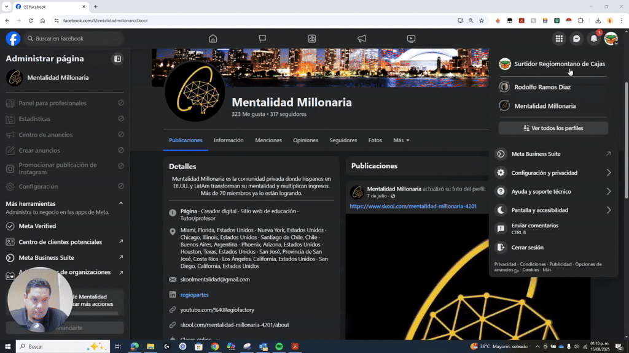The image size is (629, 353).
Task: Select the Surtidor Regiomontano de Cajas profile
Action: [x=553, y=64]
